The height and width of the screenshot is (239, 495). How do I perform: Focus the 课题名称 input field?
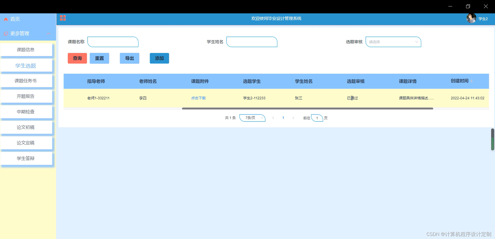113,42
